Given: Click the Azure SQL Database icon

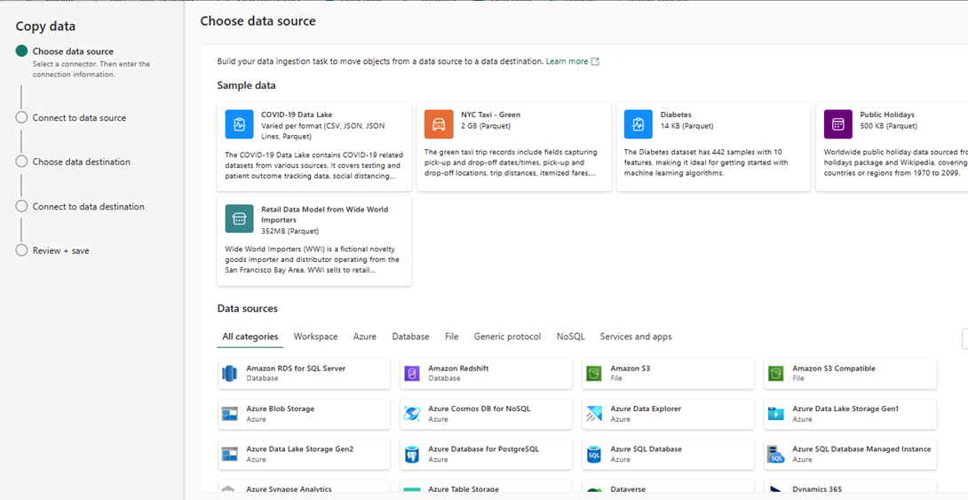Looking at the screenshot, I should pyautogui.click(x=594, y=455).
